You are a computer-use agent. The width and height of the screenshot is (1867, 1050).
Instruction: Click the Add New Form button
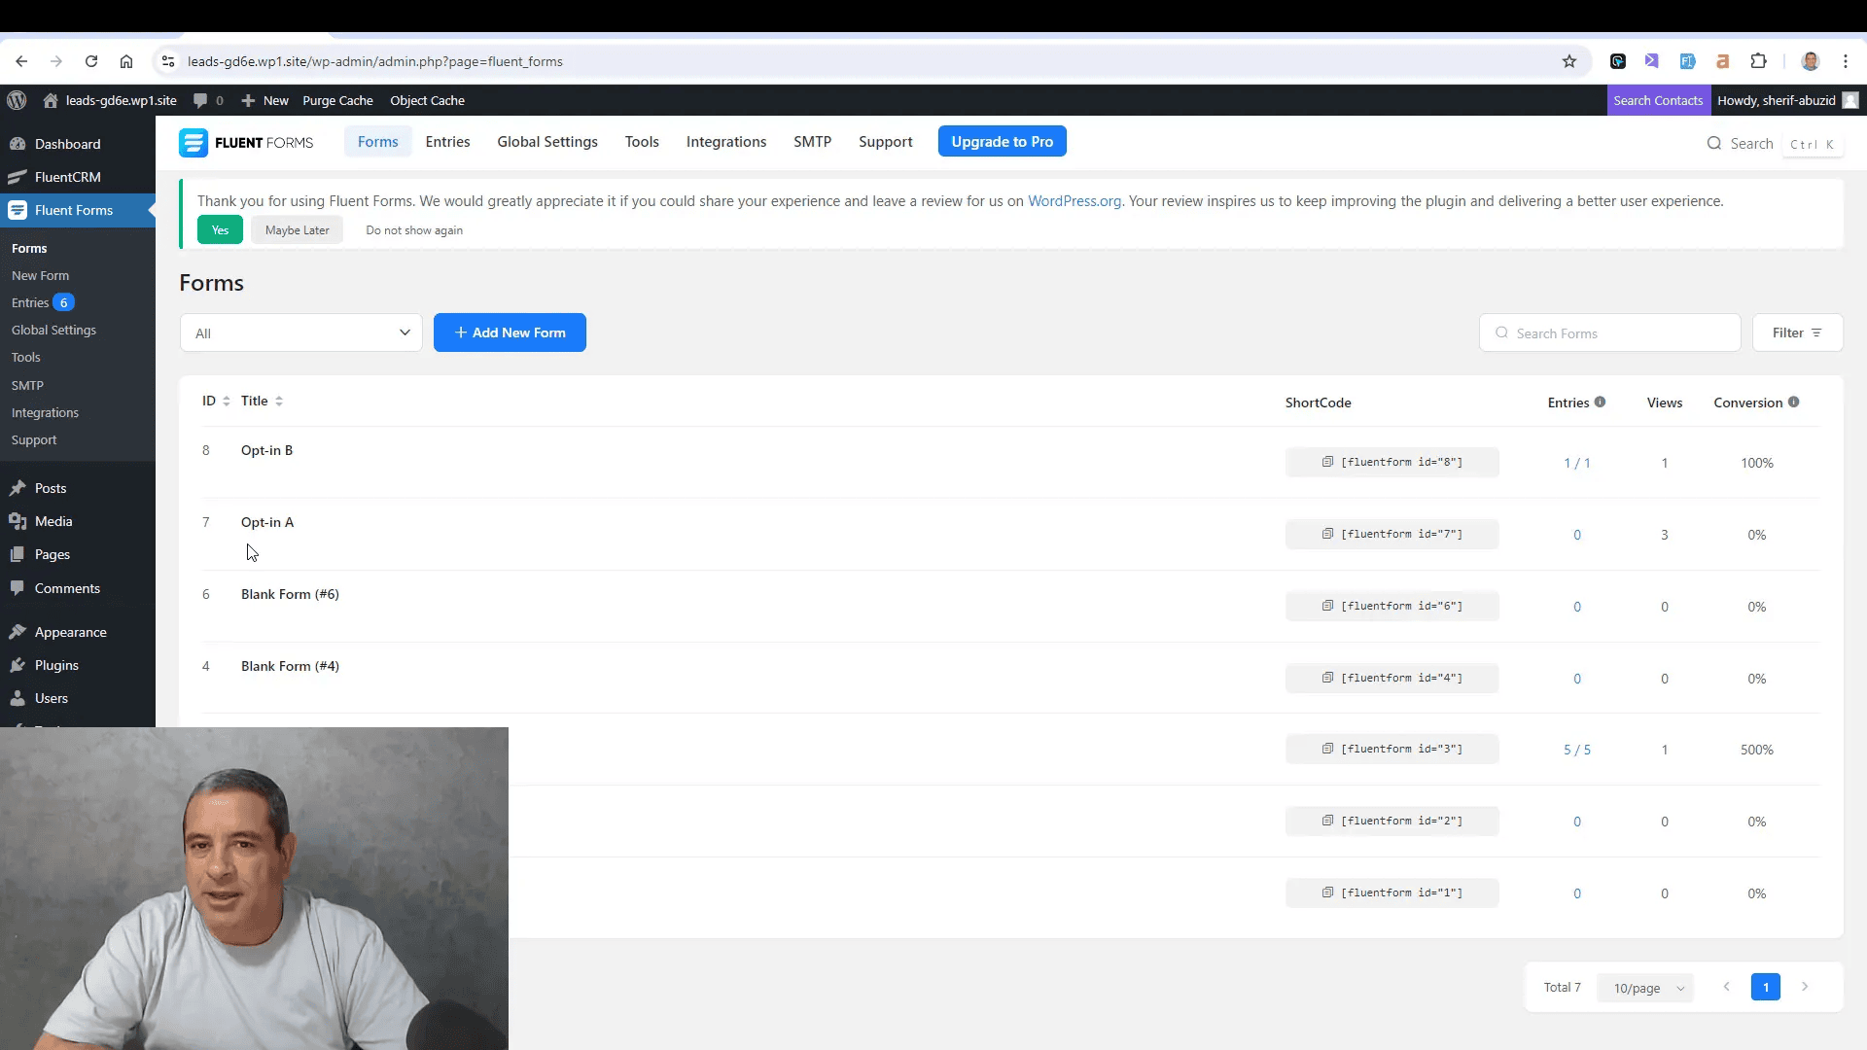(510, 332)
